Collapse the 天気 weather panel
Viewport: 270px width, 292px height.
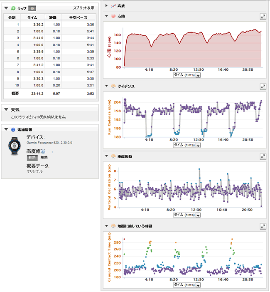pos(6,110)
